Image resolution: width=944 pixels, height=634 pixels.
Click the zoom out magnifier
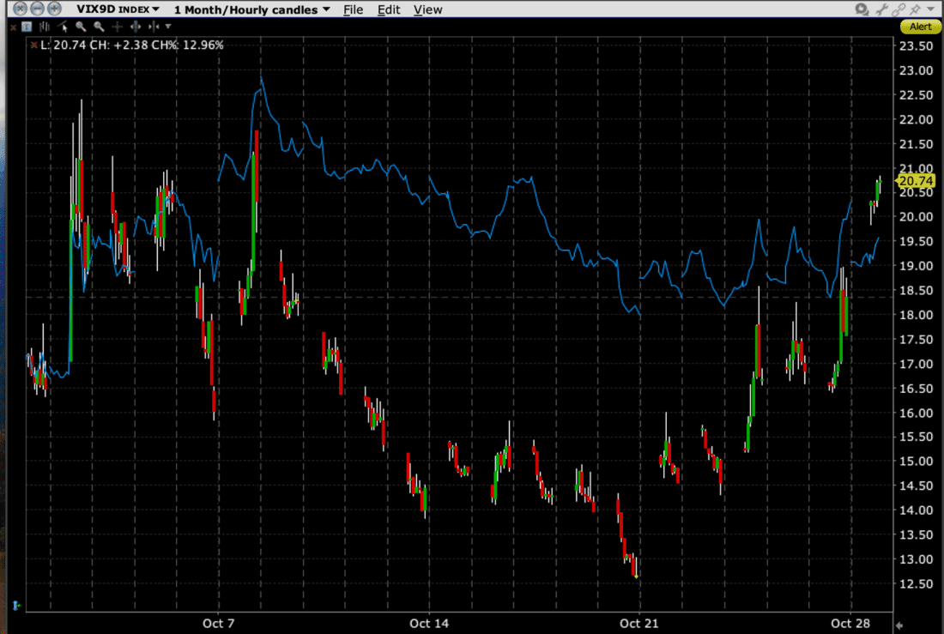pos(99,27)
